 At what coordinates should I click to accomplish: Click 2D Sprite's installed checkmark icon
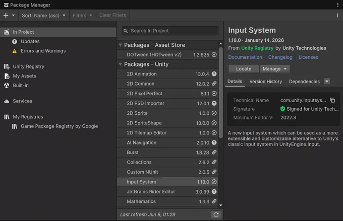pyautogui.click(x=214, y=113)
